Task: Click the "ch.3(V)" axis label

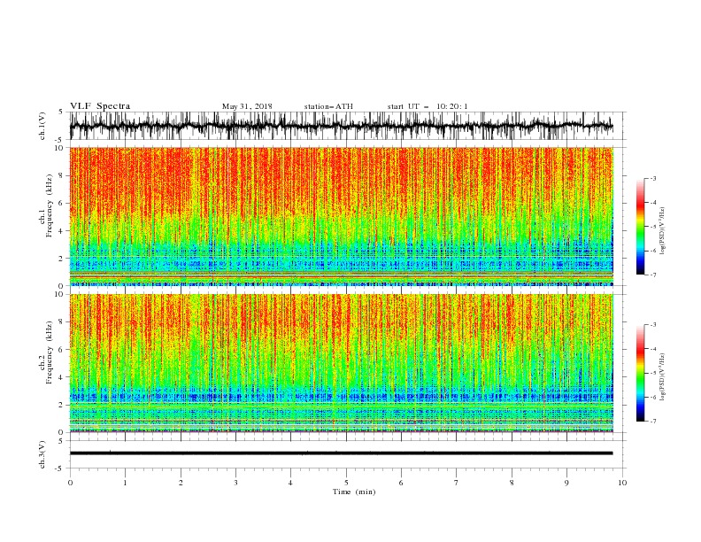Action: (42, 454)
